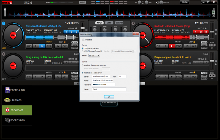Click the encoder path browse button
The width and height of the screenshot is (220, 140).
click(135, 51)
